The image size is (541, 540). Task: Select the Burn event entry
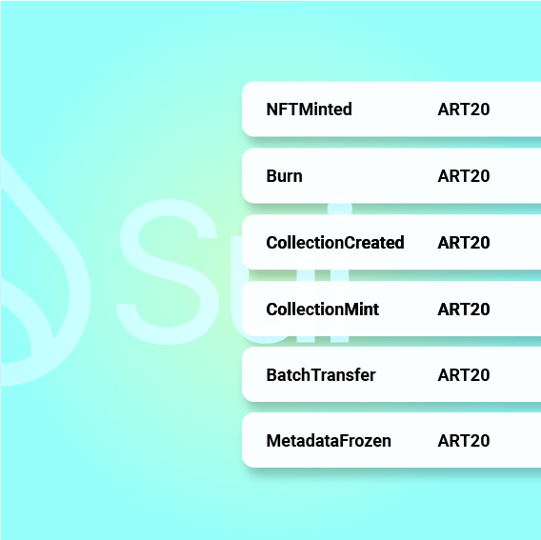point(391,175)
